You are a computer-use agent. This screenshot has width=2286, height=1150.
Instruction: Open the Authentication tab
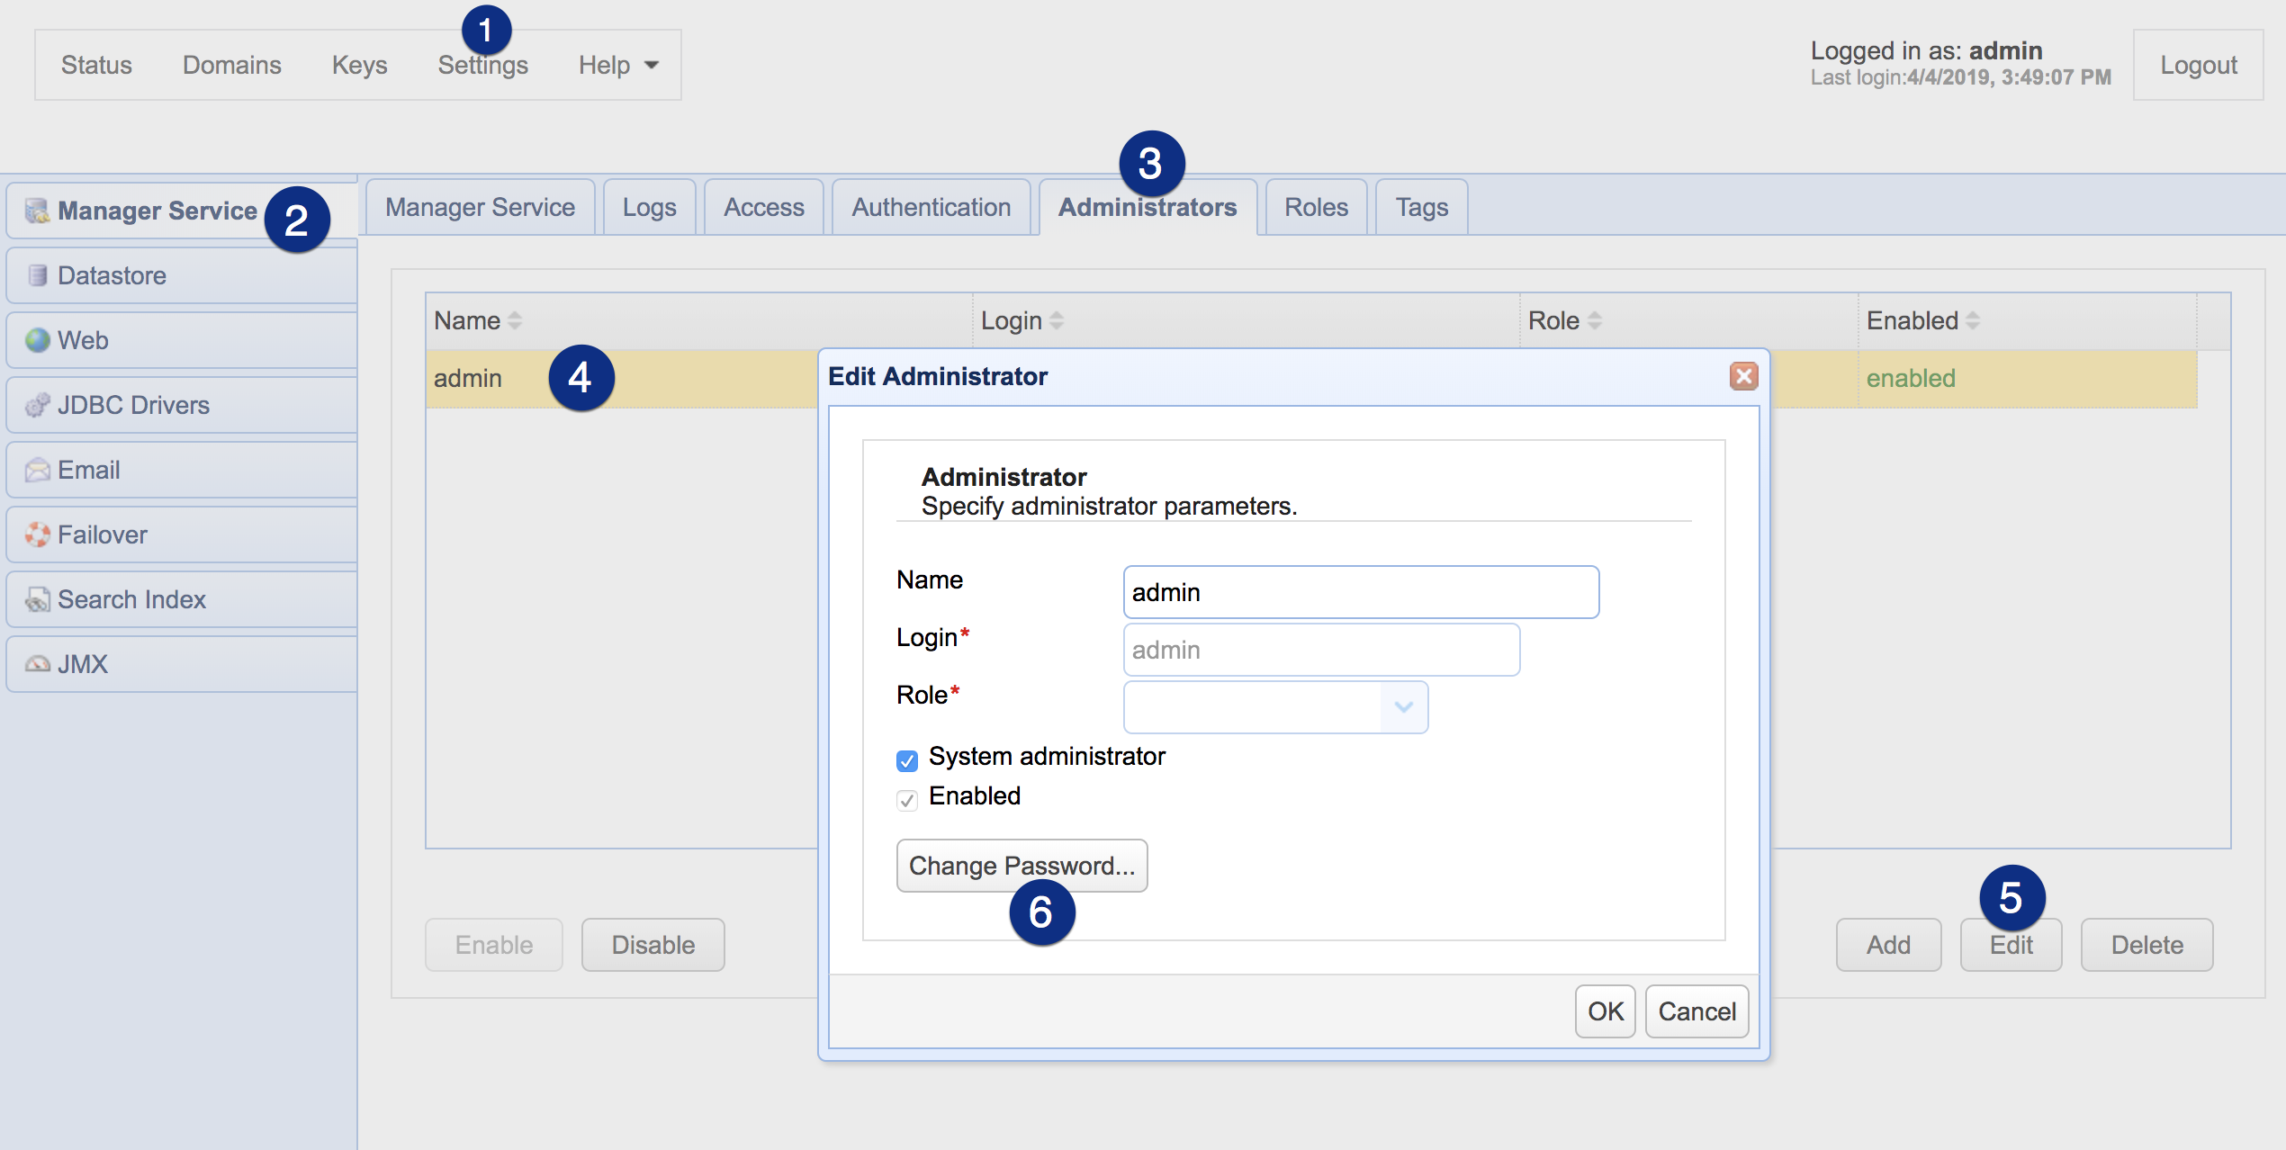[931, 206]
